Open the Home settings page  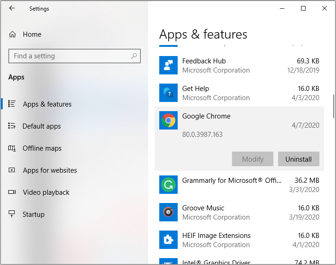(x=32, y=34)
